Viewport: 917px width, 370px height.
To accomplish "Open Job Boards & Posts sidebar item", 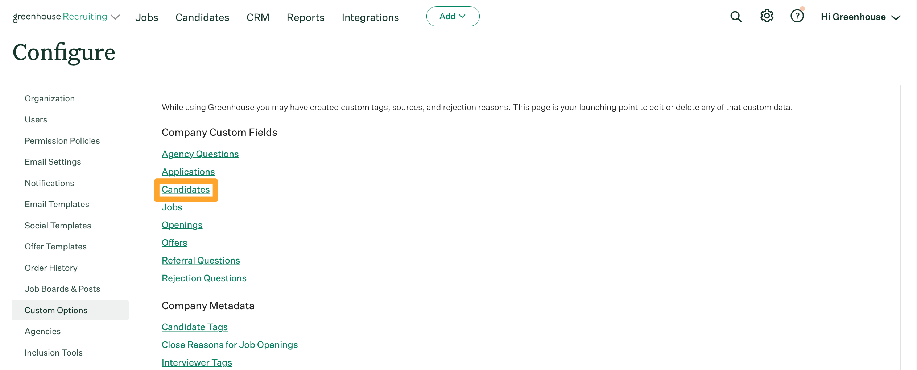I will [x=62, y=289].
